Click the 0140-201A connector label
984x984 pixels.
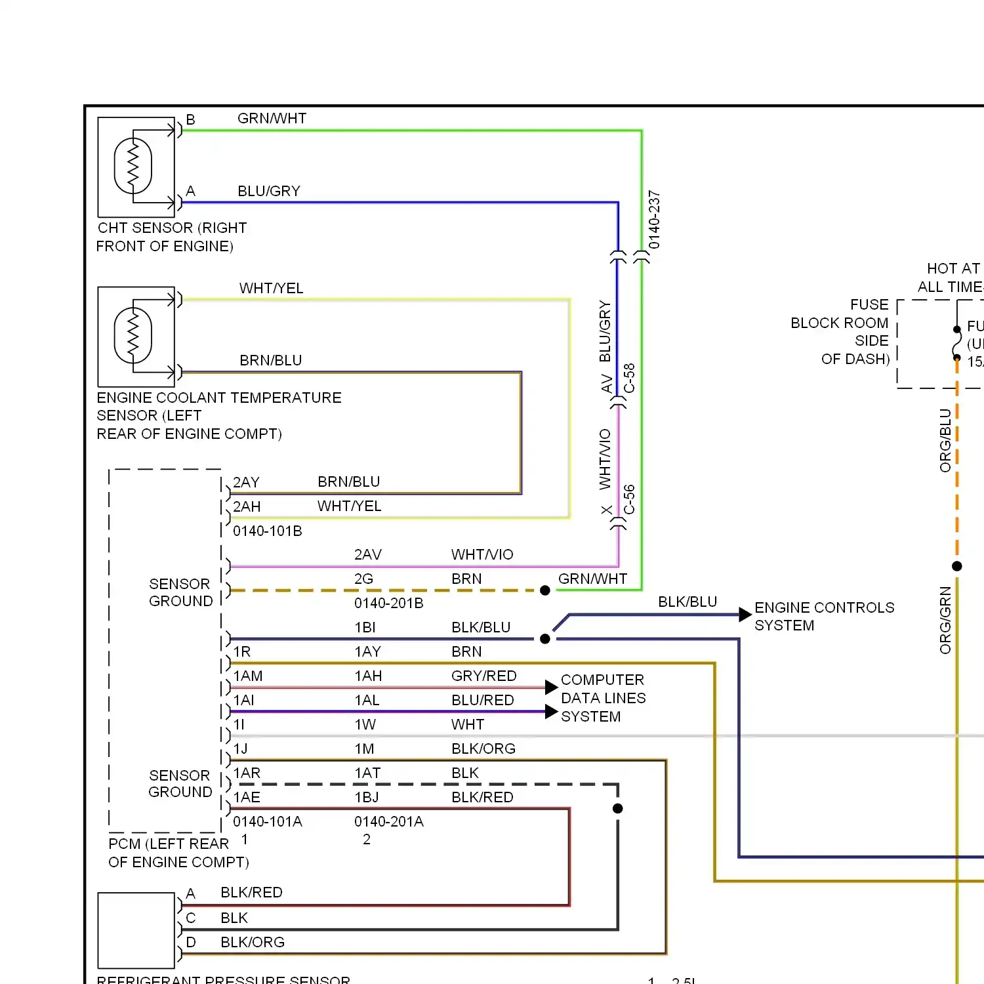[389, 822]
